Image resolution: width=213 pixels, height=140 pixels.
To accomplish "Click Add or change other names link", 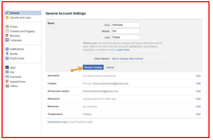I will 127,59.
